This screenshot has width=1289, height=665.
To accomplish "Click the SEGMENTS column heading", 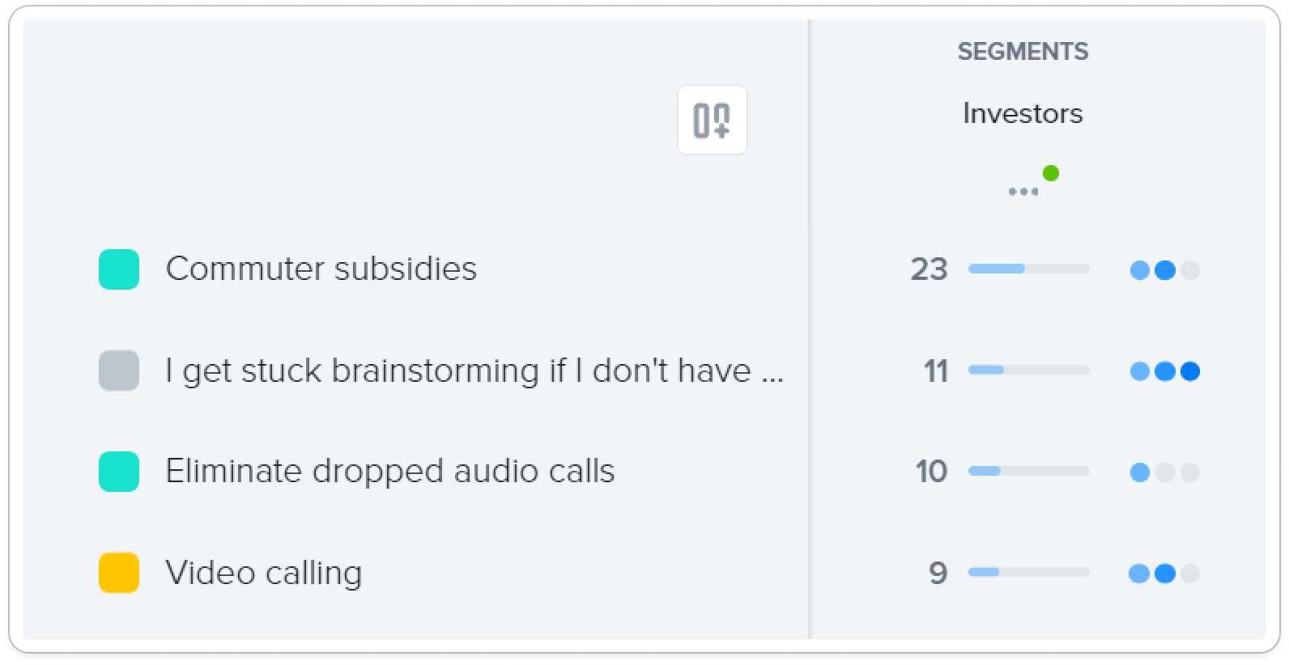I will pos(1023,52).
